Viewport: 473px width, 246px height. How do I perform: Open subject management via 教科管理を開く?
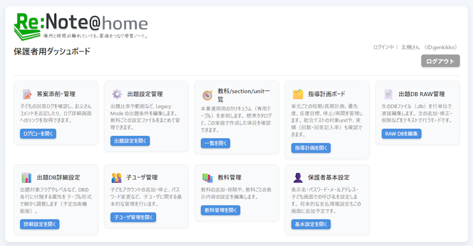coord(221,210)
